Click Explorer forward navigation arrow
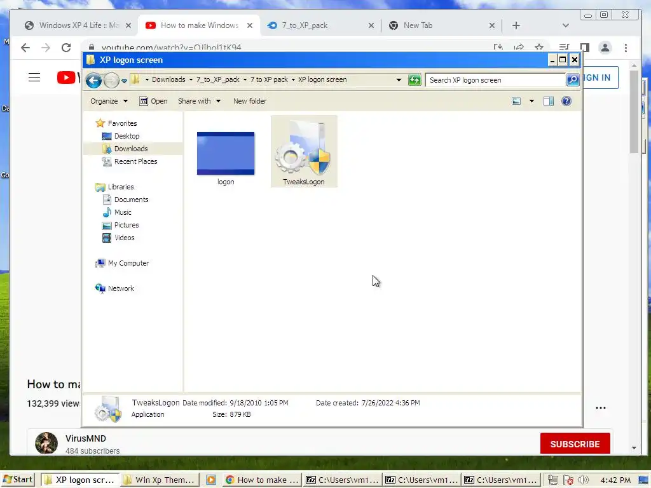The image size is (651, 488). pos(111,80)
